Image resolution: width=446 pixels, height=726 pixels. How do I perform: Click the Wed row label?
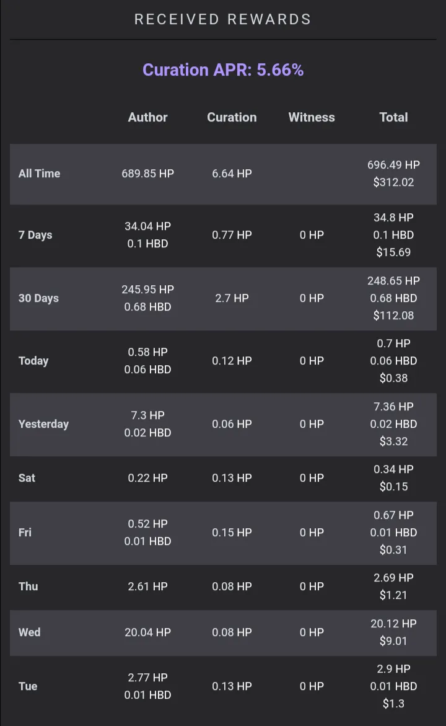point(30,632)
